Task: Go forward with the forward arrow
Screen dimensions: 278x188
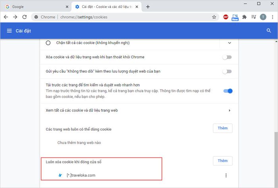Action: point(15,17)
